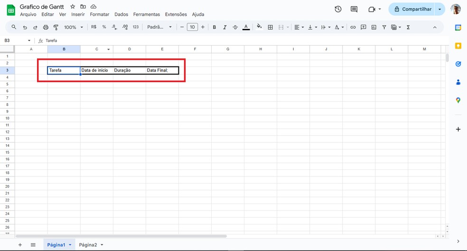Move document to folder icon
Viewport: 467px width, 251px height.
pos(83,7)
